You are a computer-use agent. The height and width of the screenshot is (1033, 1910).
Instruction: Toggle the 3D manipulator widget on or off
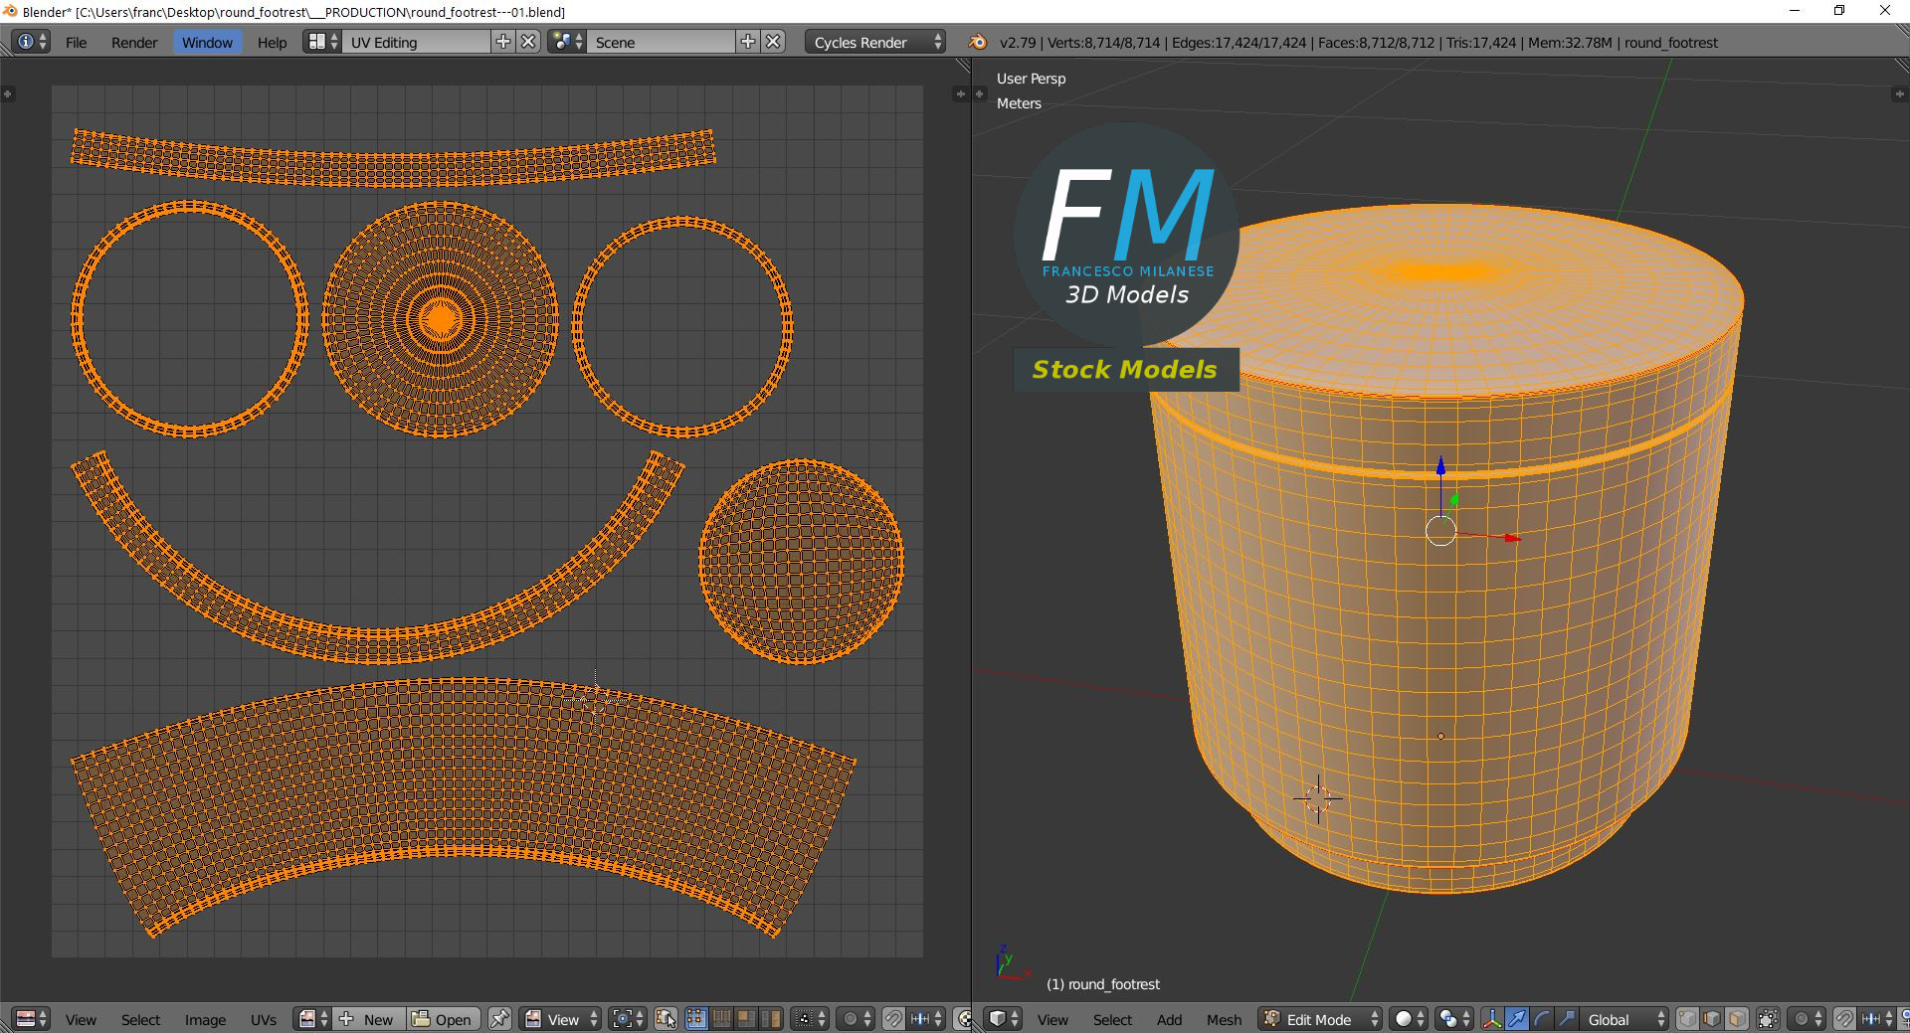1492,1019
